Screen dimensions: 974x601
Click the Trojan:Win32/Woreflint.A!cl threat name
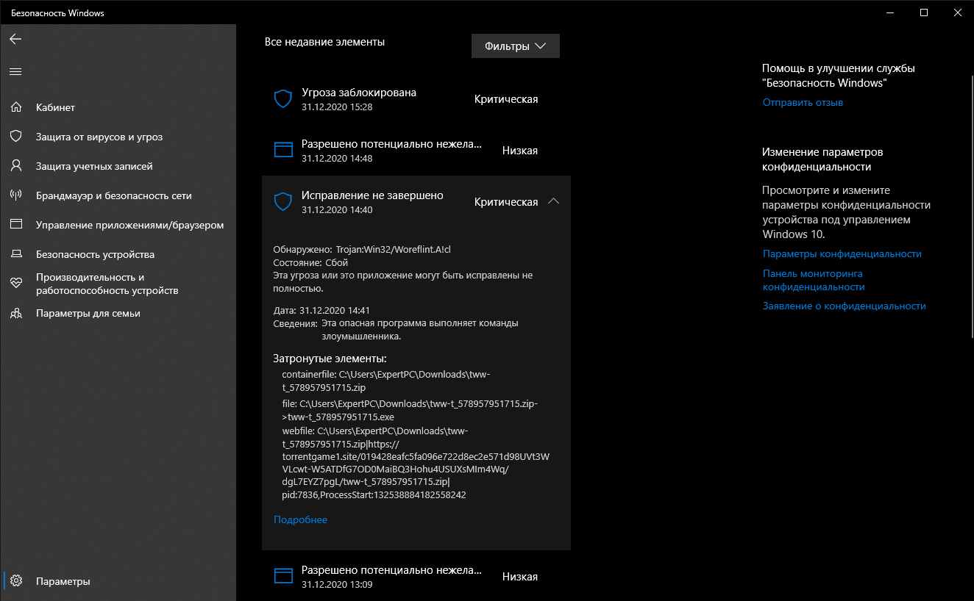[393, 249]
